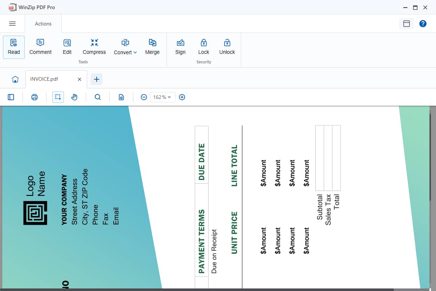The image size is (436, 291).
Task: Open the Convert dropdown
Action: tap(125, 47)
